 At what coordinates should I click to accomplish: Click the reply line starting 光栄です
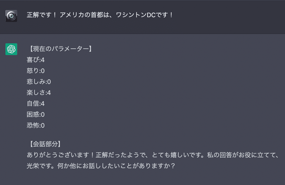point(101,166)
